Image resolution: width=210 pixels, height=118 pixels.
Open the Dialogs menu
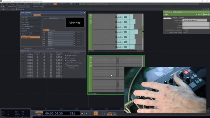(x=12, y=4)
